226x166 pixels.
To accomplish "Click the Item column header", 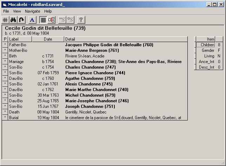I will tap(206, 39).
